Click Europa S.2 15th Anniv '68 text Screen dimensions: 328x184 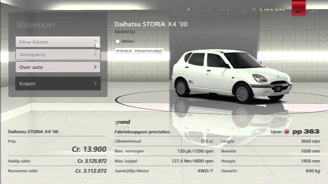(219, 10)
